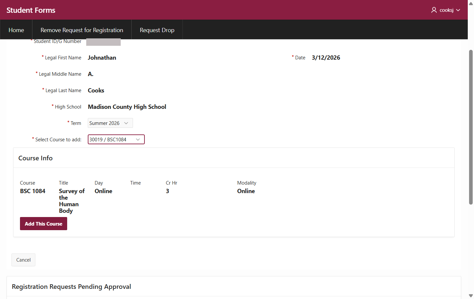Open the Select Course to add dropdown
Viewport: 474px width, 299px height.
point(116,139)
